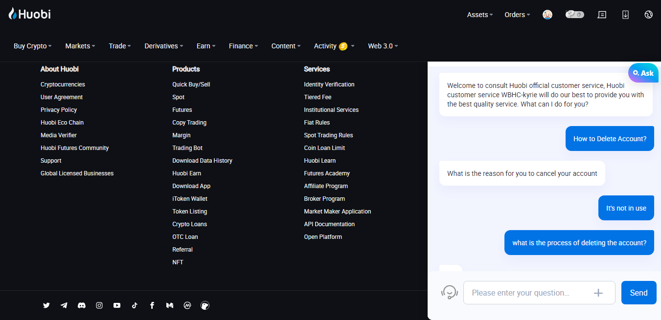Click the download app icon in header
The width and height of the screenshot is (661, 320).
tap(625, 15)
